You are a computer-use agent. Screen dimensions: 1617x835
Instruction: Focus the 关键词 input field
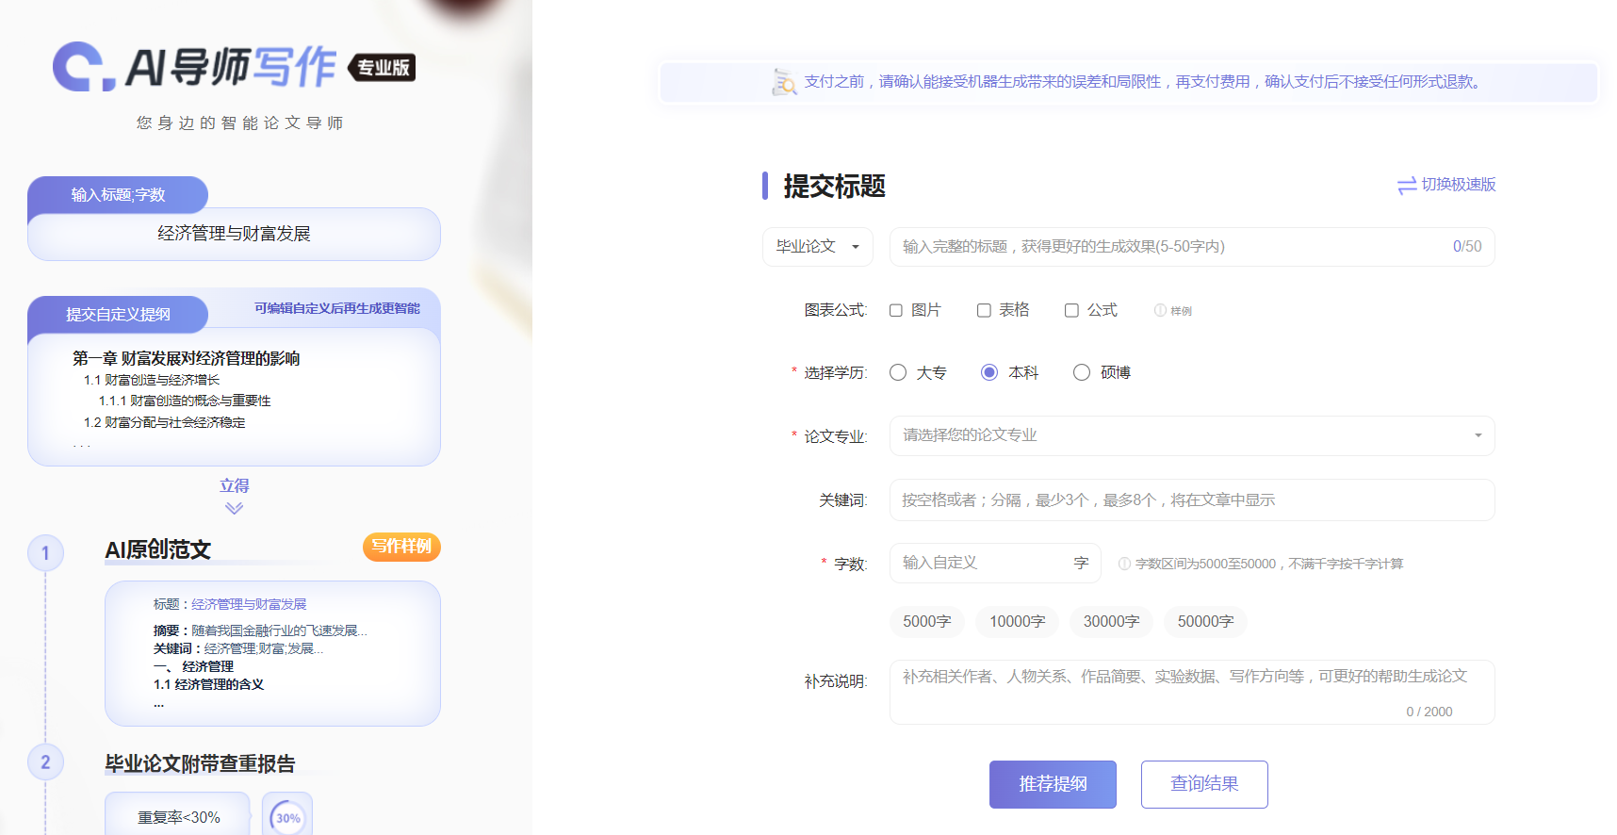click(x=1191, y=499)
